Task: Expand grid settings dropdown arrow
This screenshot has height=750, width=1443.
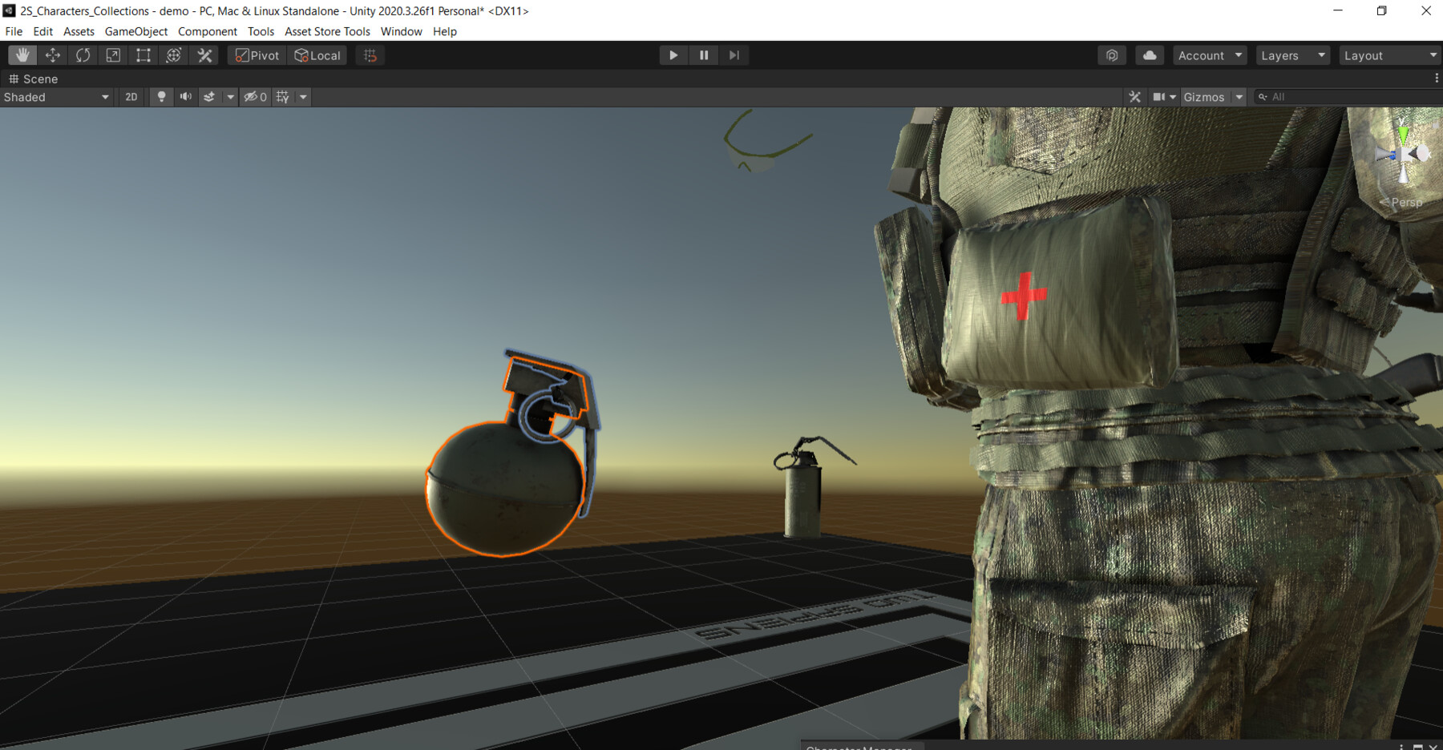Action: (303, 97)
